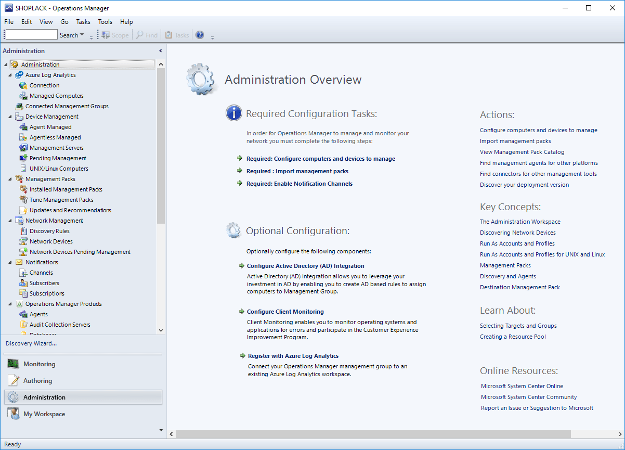The height and width of the screenshot is (450, 625).
Task: Open Help via the question mark icon
Action: pyautogui.click(x=200, y=35)
